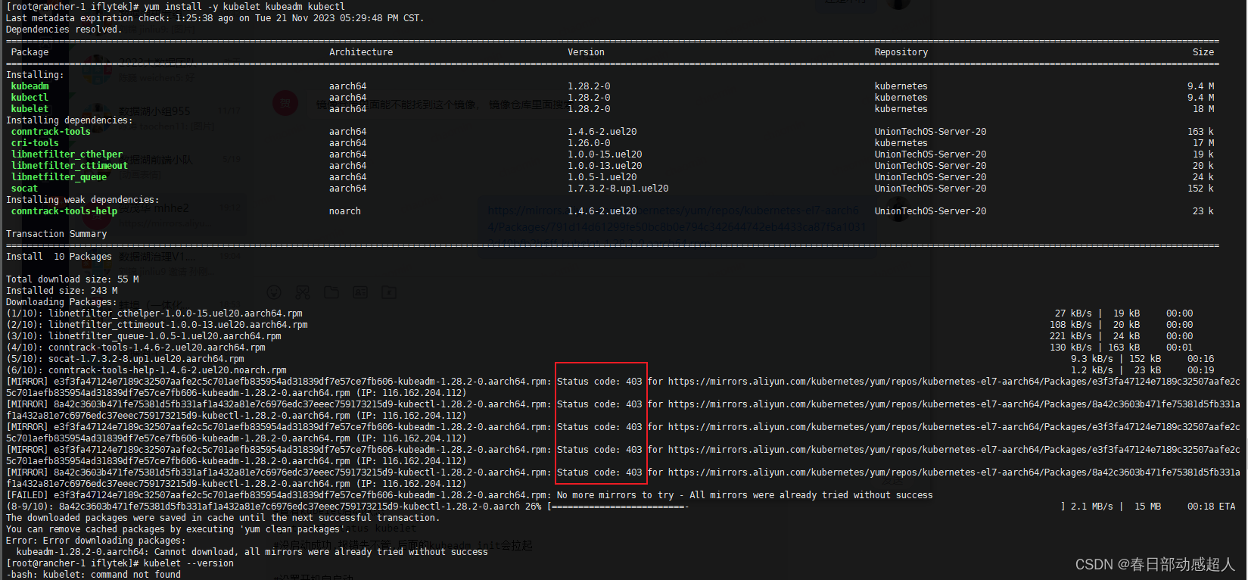This screenshot has height=580, width=1248.
Task: Click the 'Version' column header
Action: (586, 51)
